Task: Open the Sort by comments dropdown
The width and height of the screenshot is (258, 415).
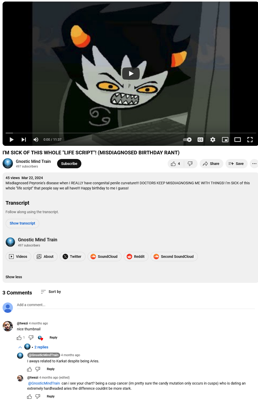Action: [x=51, y=292]
